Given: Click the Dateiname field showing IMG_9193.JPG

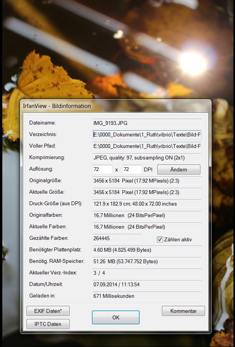Looking at the screenshot, I should point(147,123).
